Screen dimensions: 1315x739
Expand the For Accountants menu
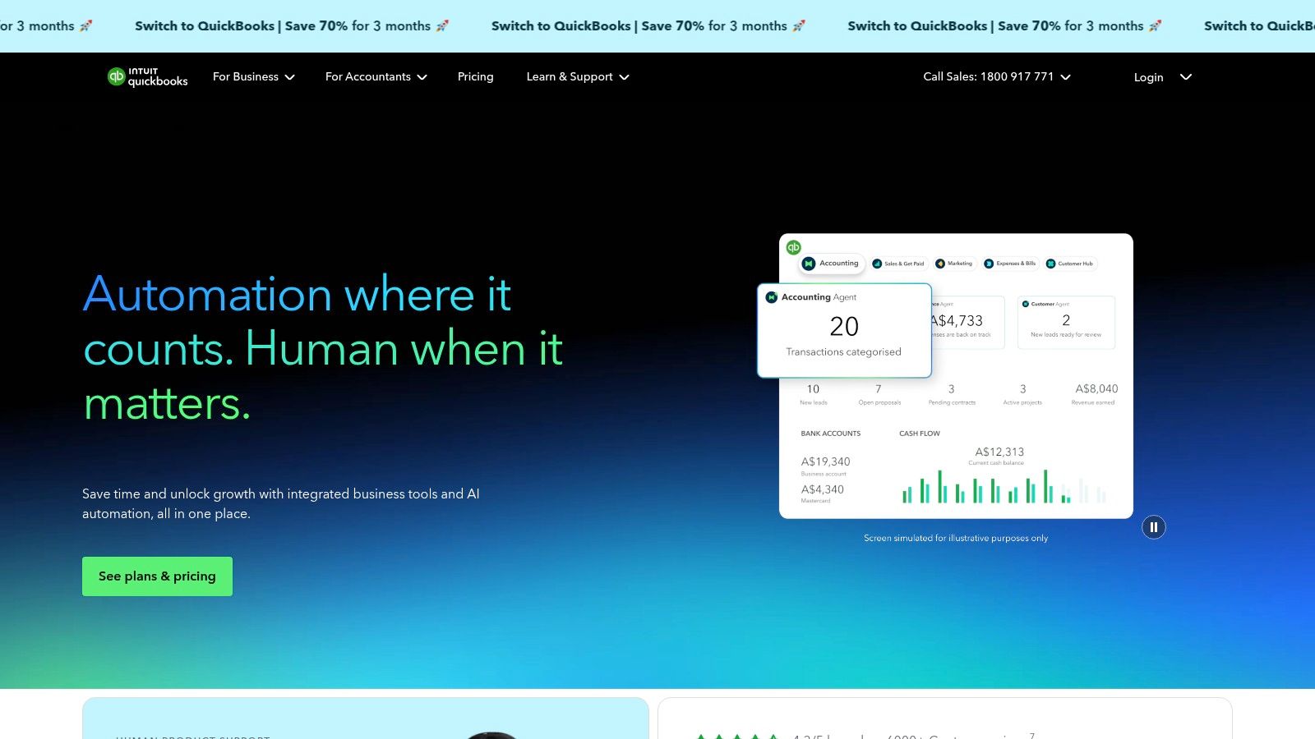pos(376,76)
